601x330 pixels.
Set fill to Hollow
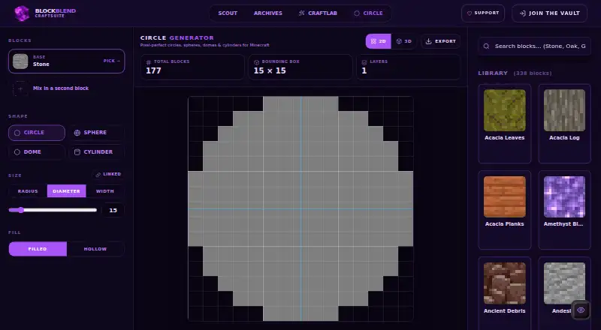pos(95,249)
